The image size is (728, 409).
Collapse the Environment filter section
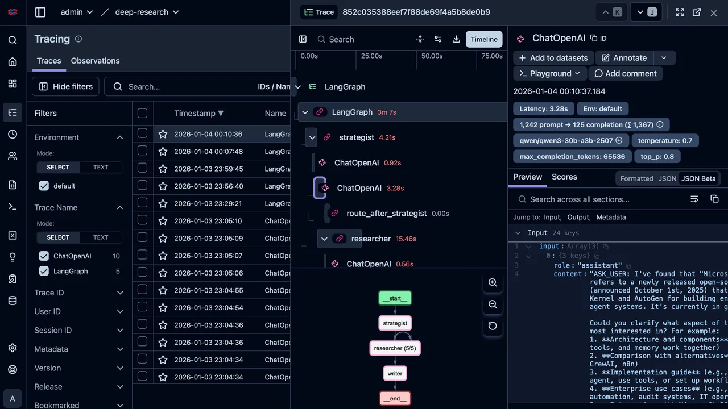[120, 137]
